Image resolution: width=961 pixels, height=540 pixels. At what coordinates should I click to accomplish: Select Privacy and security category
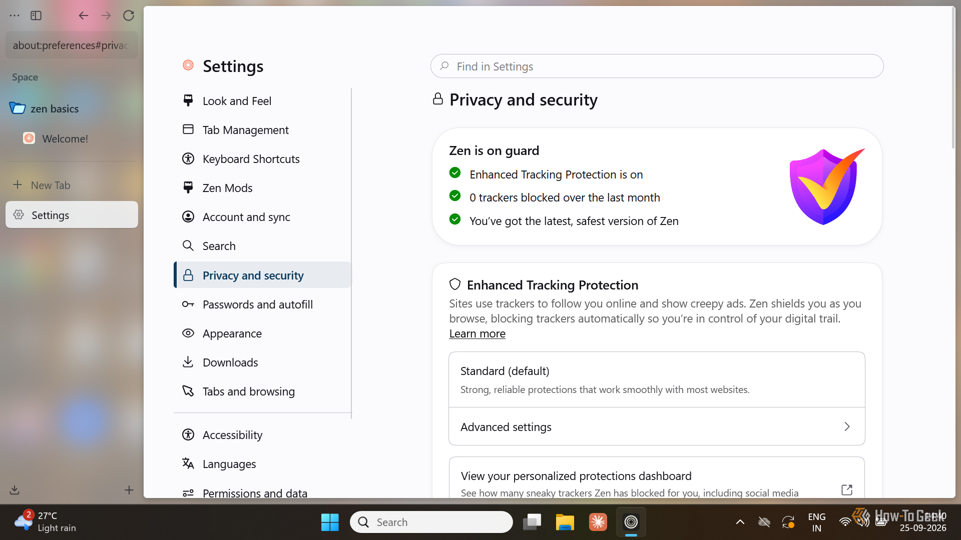[x=262, y=275]
